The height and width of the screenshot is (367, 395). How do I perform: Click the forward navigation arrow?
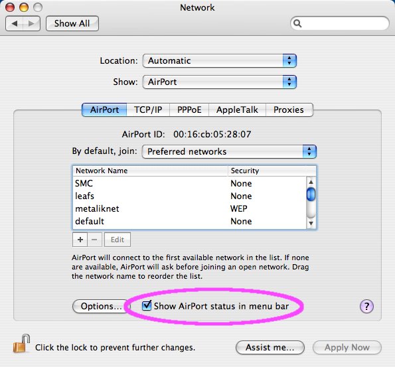point(31,24)
